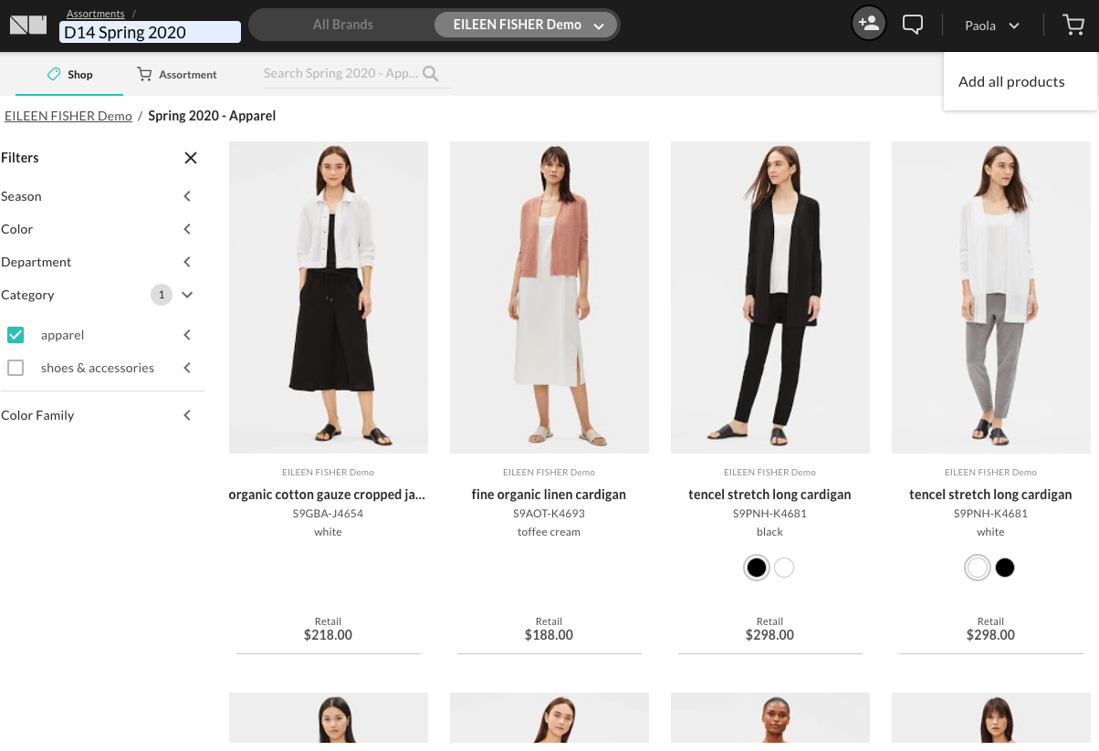Toggle the apparel filter checkbox off
Screen dimensions: 1099x751
pyautogui.click(x=16, y=334)
